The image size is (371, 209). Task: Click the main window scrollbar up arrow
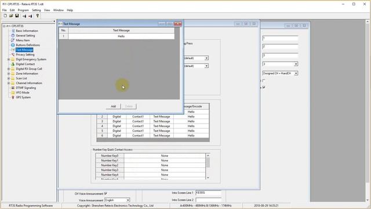point(368,21)
